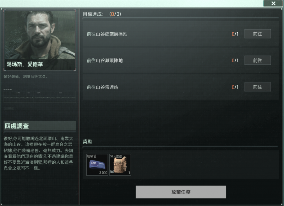Click the 放棄任務 abandon mission button
The width and height of the screenshot is (284, 206).
(181, 192)
